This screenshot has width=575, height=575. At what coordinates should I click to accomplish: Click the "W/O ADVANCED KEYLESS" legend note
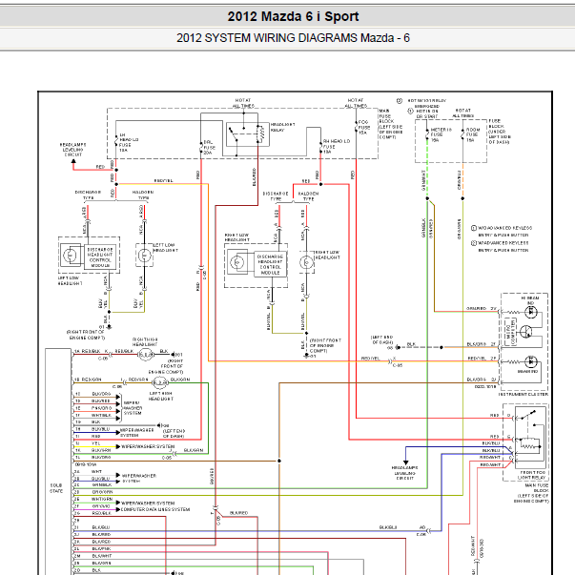[504, 232]
